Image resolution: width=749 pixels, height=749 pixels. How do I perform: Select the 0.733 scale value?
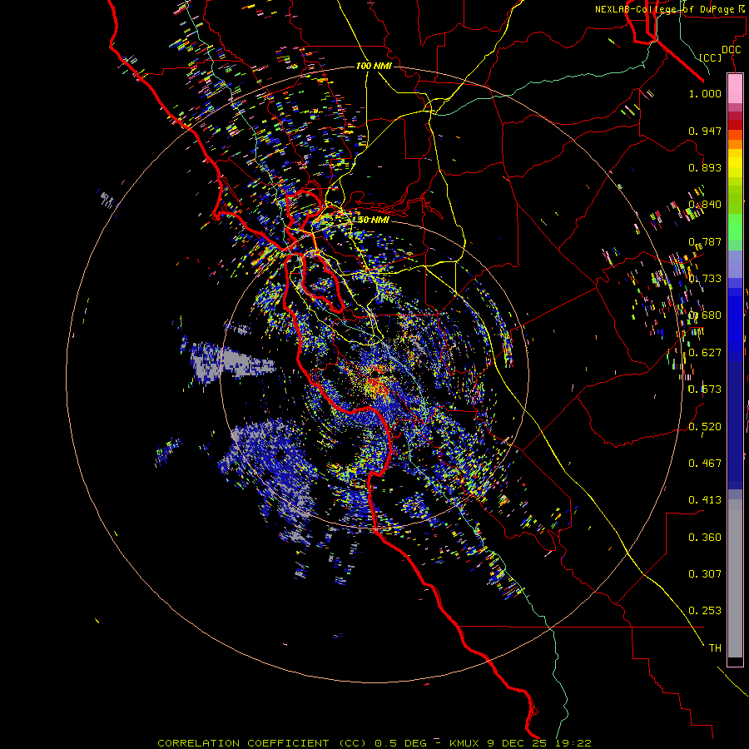tap(705, 279)
